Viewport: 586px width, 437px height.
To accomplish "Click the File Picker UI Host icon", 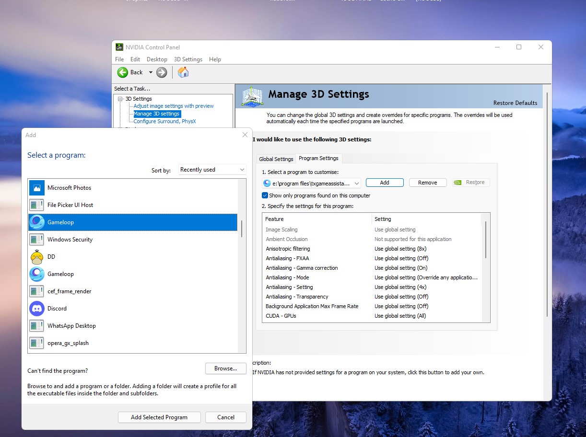I will [37, 205].
